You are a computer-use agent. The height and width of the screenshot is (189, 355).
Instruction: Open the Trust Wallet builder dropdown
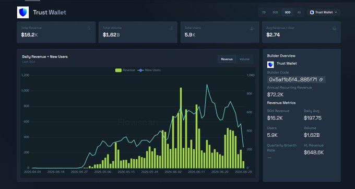pos(324,13)
